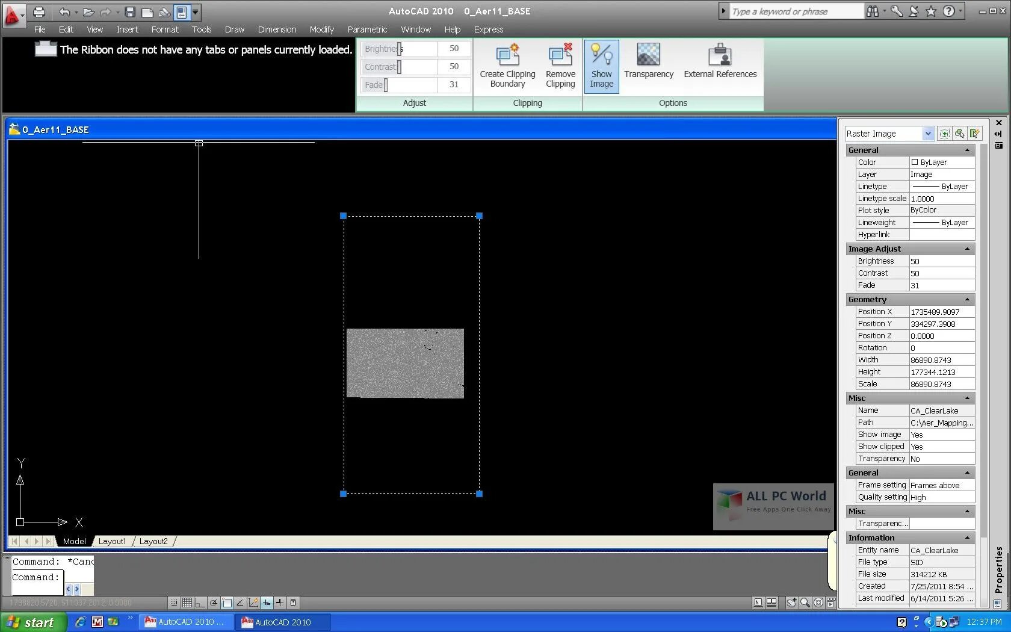
Task: Collapse the top General properties section
Action: coord(968,150)
